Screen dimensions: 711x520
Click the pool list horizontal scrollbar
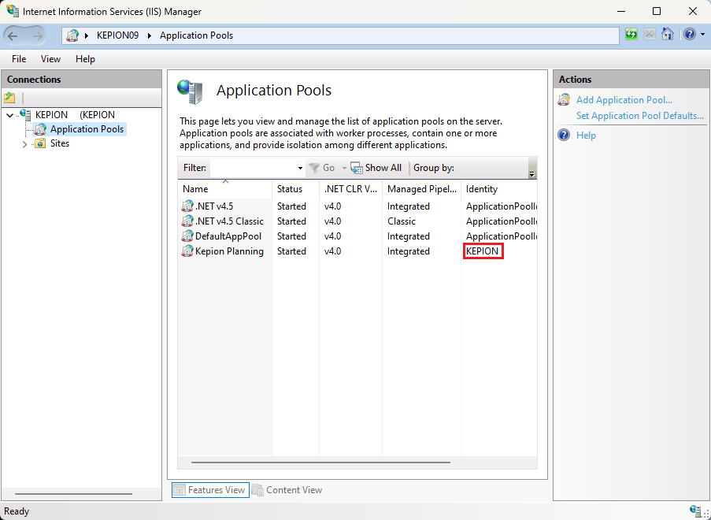(320, 462)
